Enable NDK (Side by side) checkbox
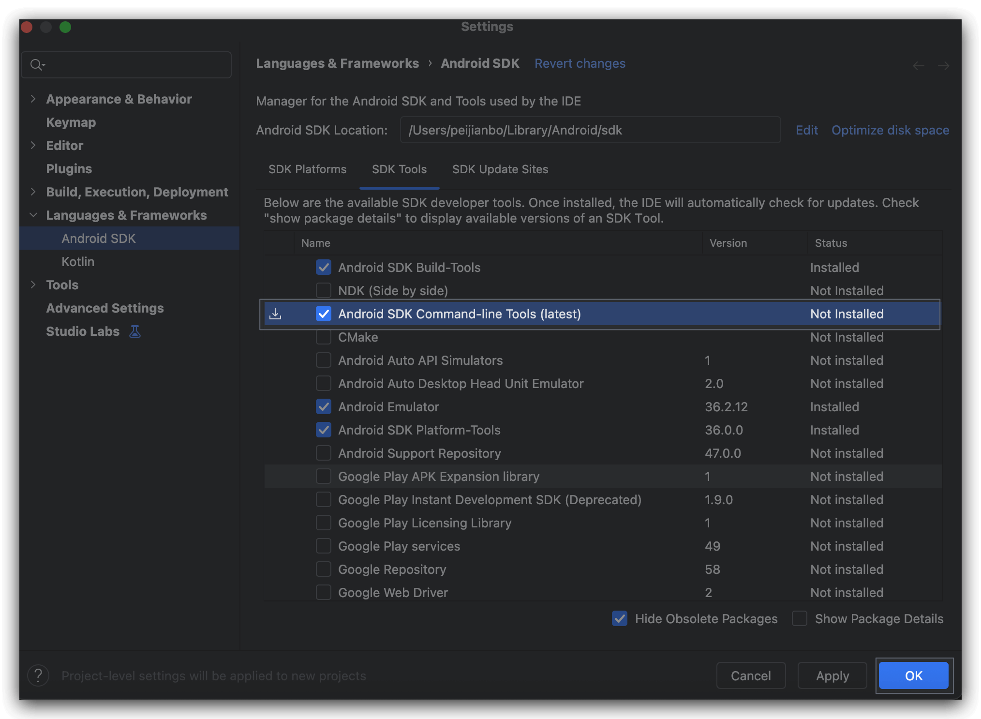Screen dimensions: 981x719 tap(324, 291)
